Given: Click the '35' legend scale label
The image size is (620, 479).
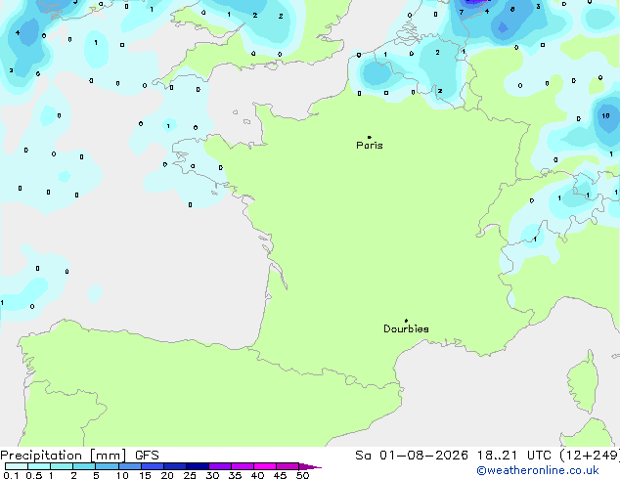Looking at the screenshot, I should click(x=235, y=475).
